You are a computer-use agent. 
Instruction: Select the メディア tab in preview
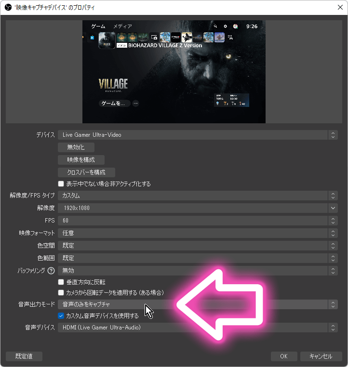123,26
